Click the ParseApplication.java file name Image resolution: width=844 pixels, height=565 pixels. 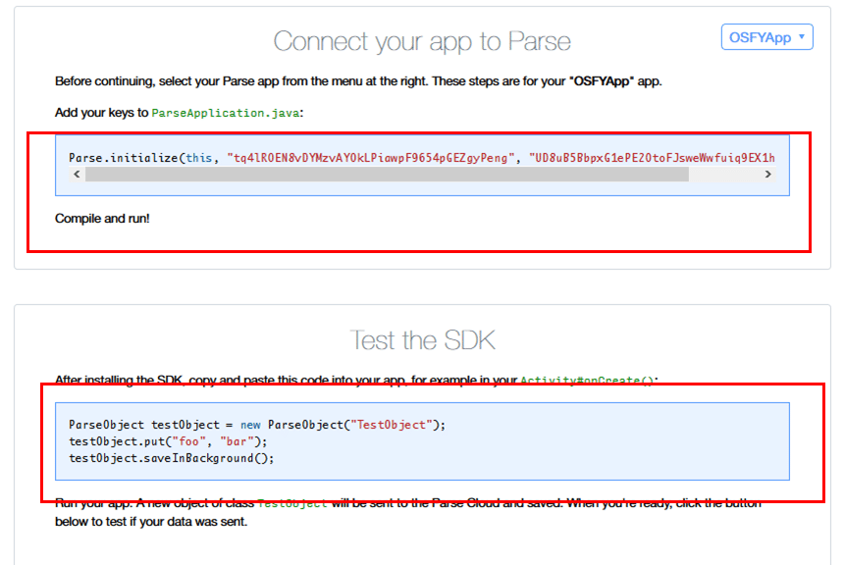[x=226, y=113]
